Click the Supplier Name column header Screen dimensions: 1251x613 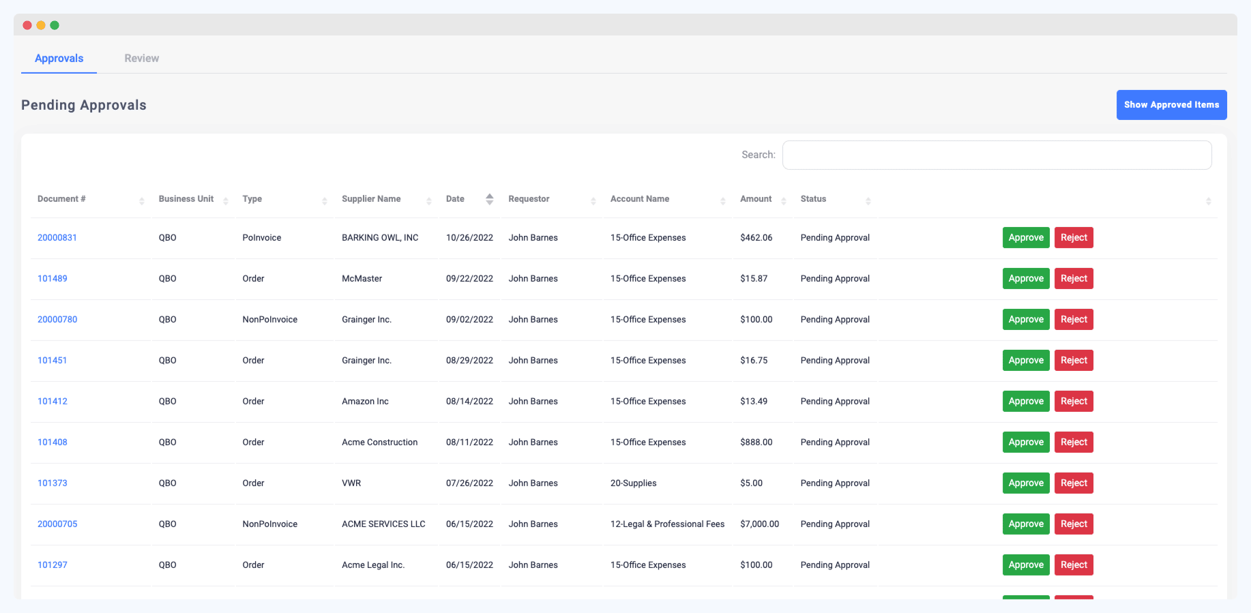pyautogui.click(x=371, y=199)
